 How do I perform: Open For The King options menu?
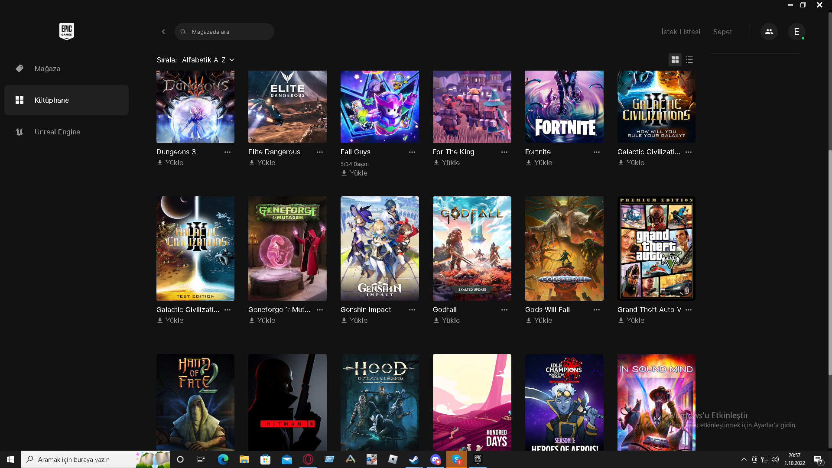pyautogui.click(x=504, y=152)
